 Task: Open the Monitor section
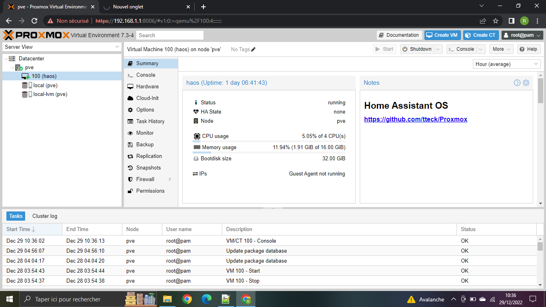point(151,133)
